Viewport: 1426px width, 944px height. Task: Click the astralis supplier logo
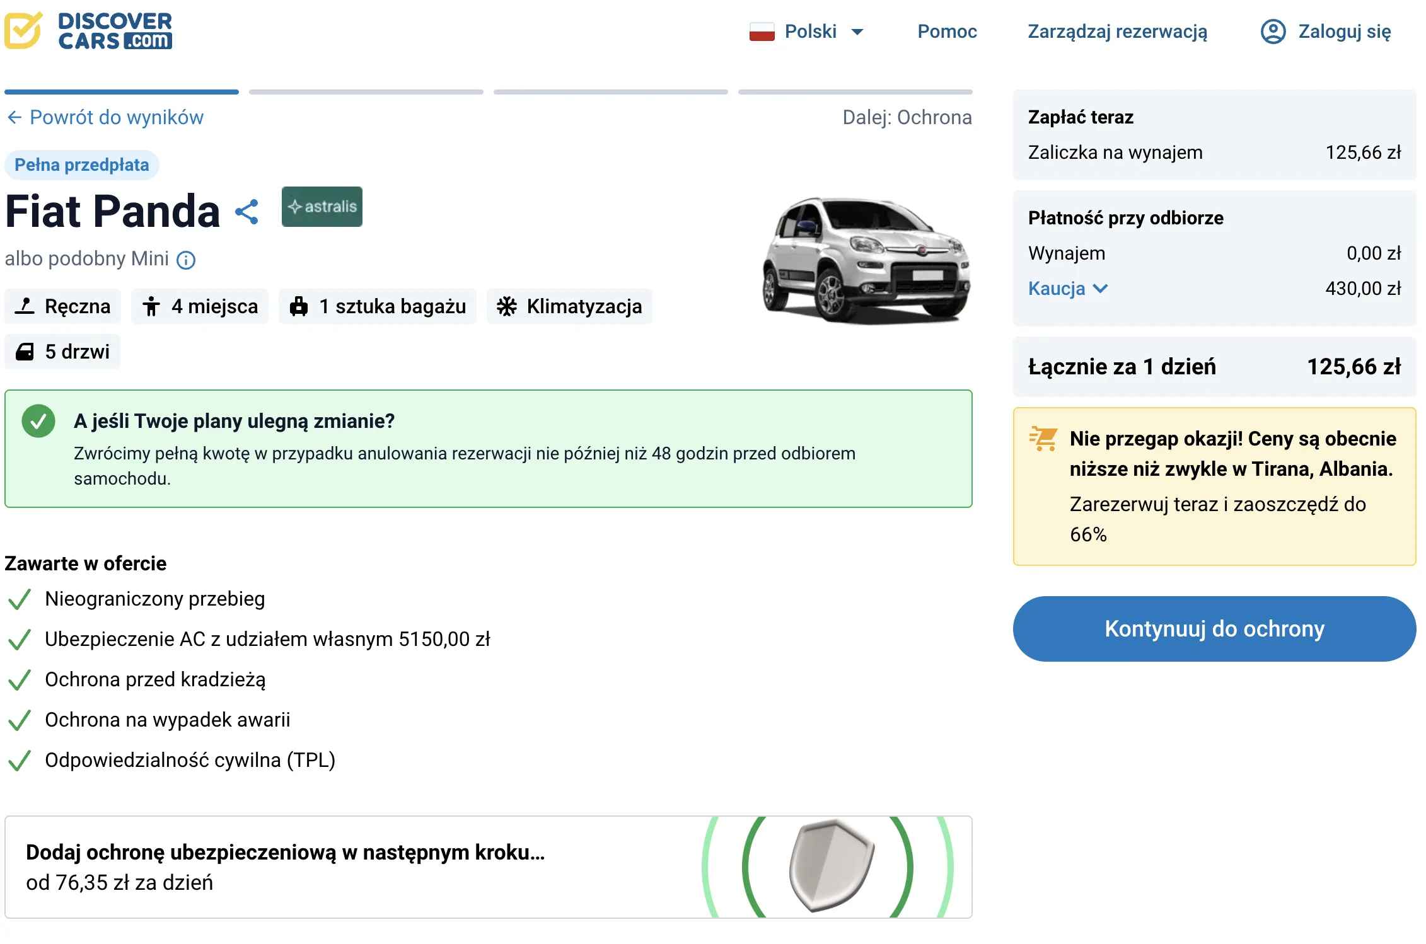[x=322, y=207]
